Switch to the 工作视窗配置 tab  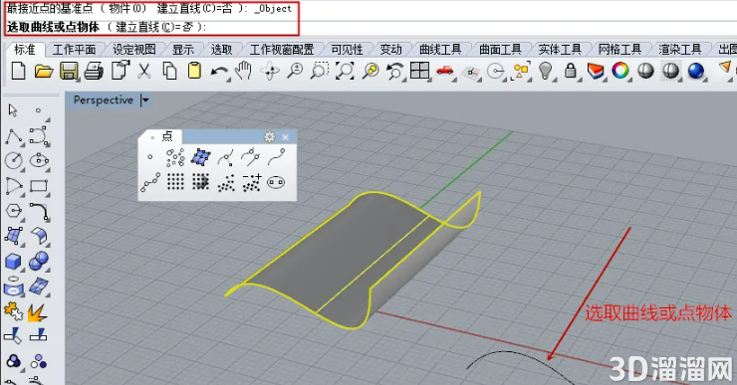click(282, 50)
